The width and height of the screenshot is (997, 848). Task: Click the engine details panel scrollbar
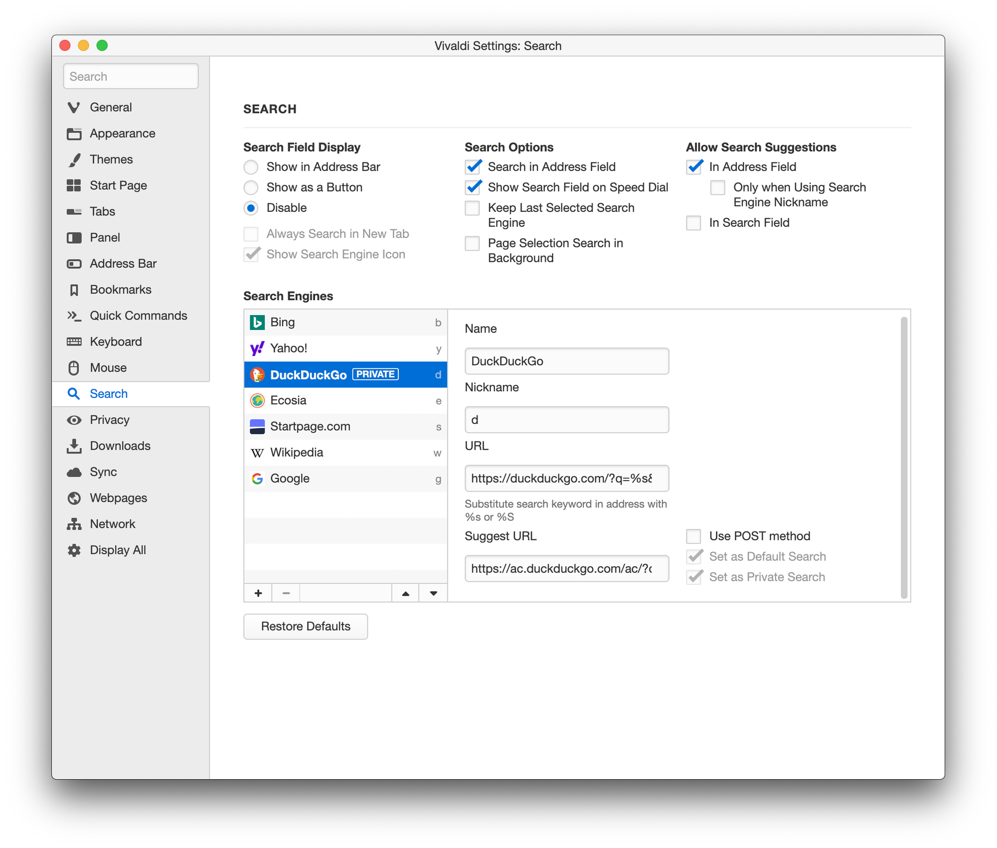click(x=904, y=456)
